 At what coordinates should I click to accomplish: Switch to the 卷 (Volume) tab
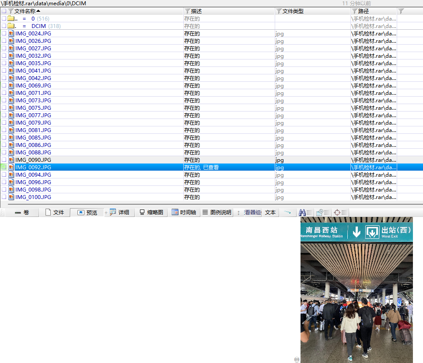point(22,213)
